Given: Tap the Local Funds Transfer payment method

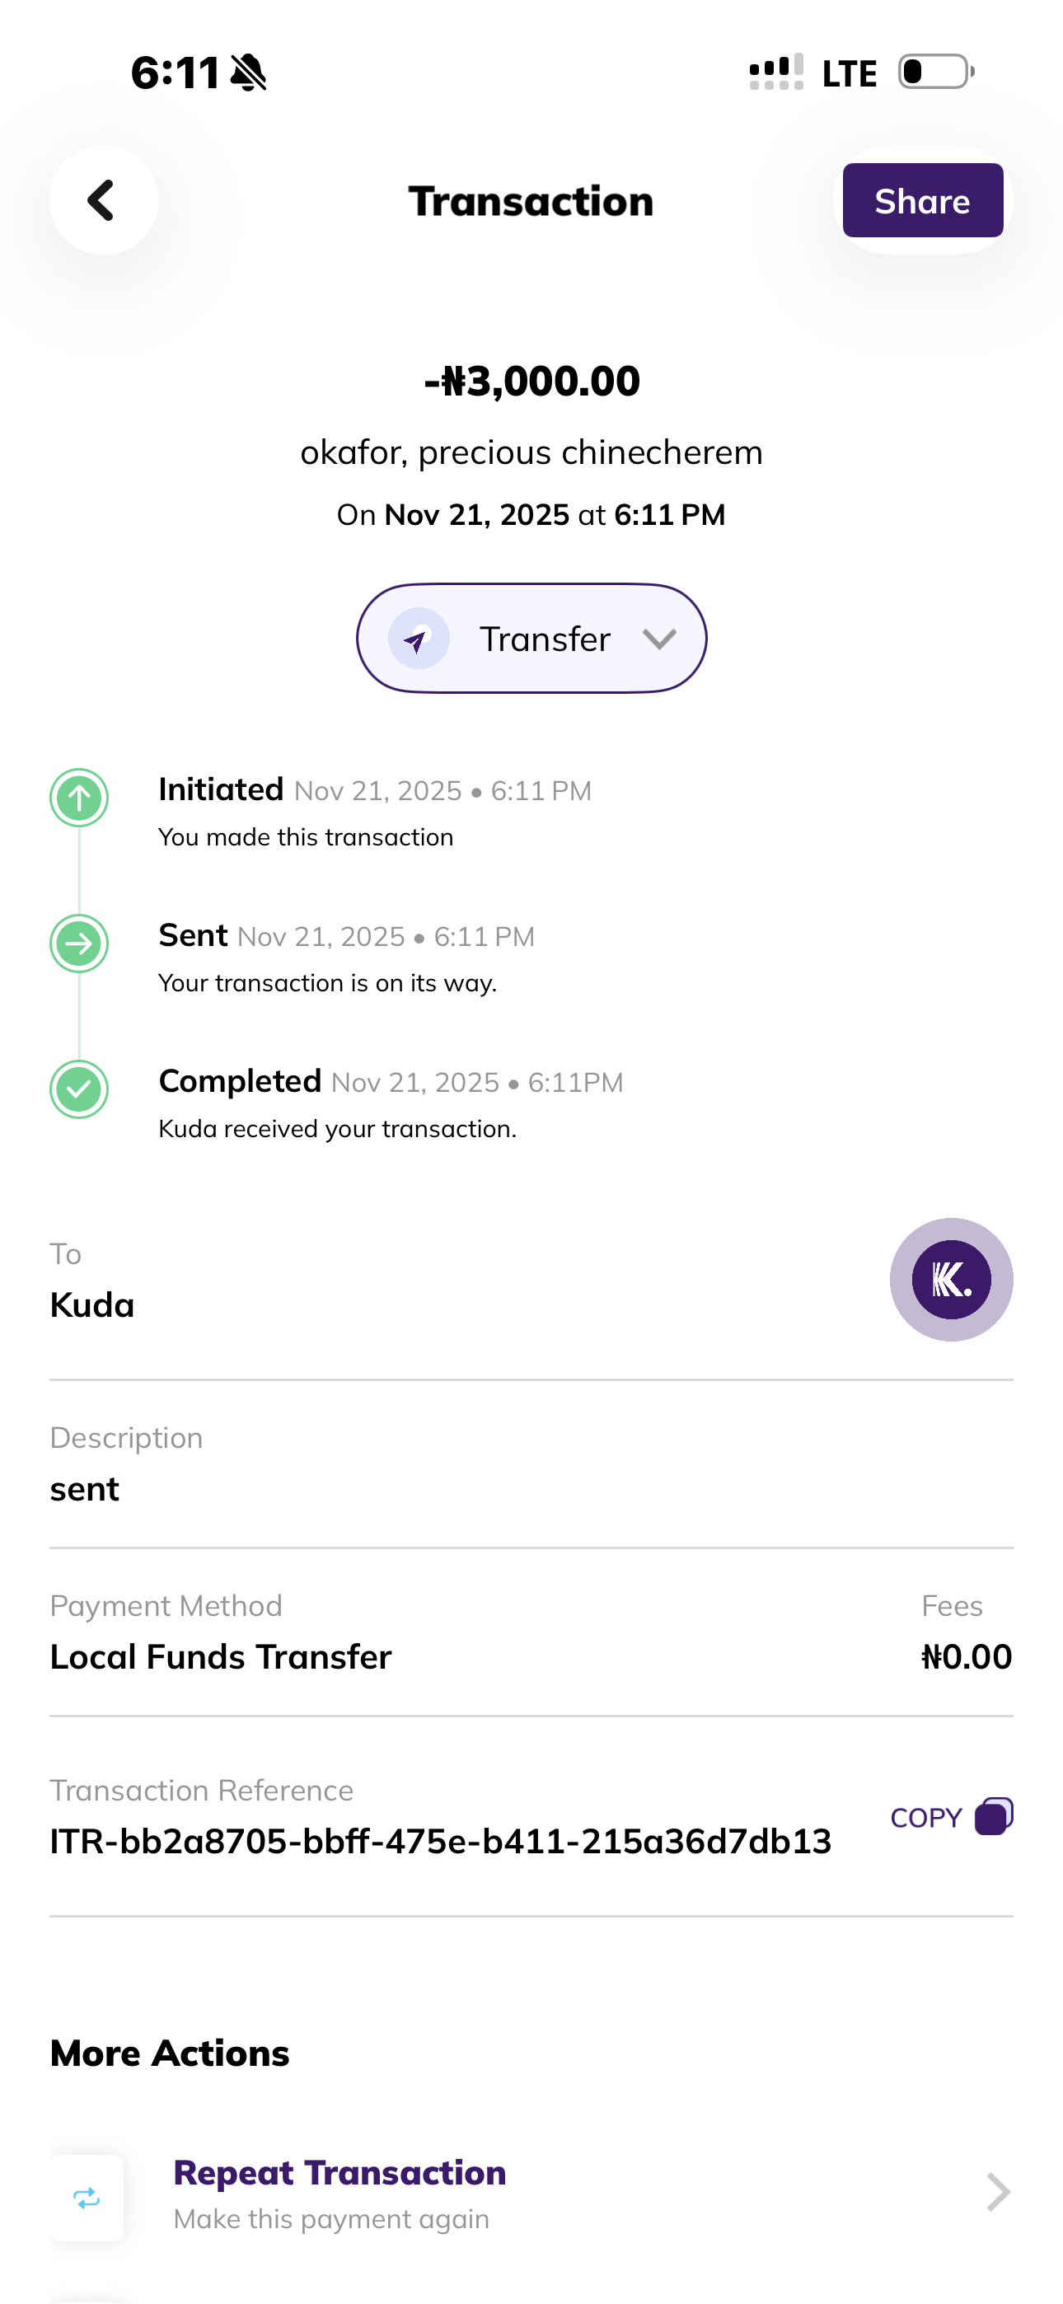Looking at the screenshot, I should [x=221, y=1656].
